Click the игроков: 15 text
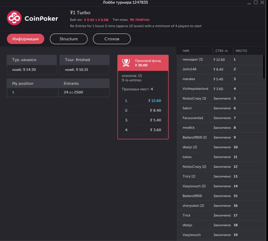This screenshot has height=241, width=268. 132,75
